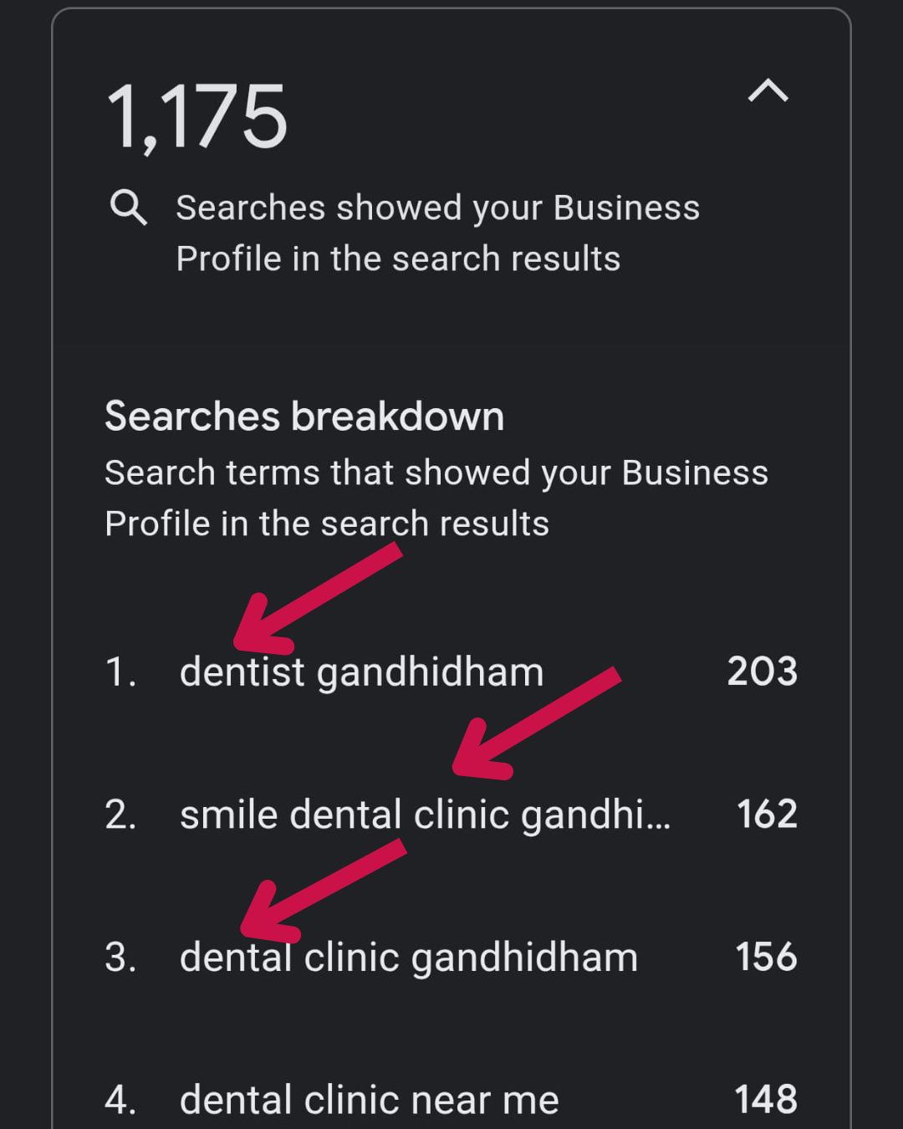Click the Searches breakdown heading

304,416
